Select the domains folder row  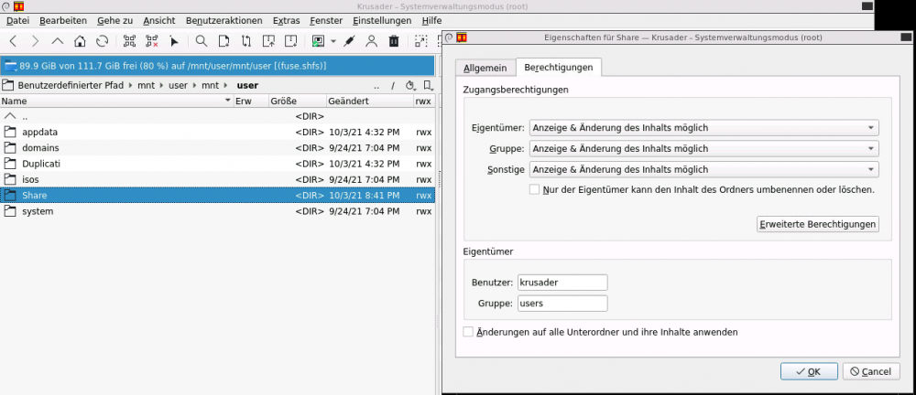click(217, 147)
